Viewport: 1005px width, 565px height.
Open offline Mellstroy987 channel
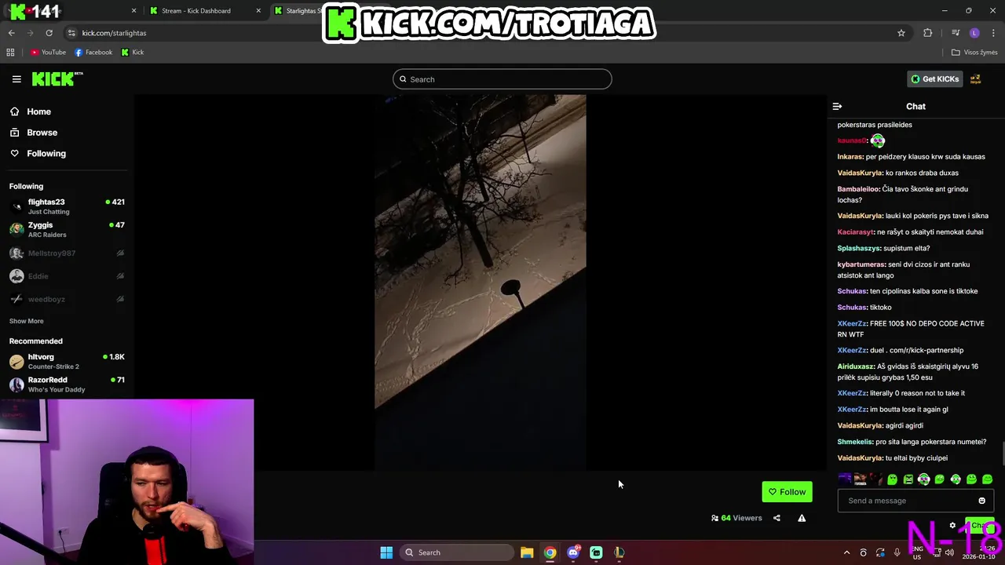click(67, 253)
